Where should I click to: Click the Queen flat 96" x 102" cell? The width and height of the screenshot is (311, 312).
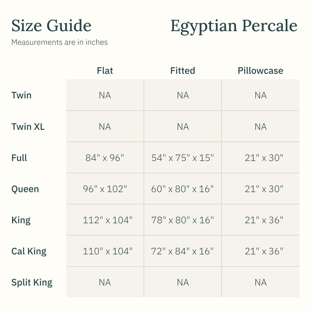[x=105, y=189]
